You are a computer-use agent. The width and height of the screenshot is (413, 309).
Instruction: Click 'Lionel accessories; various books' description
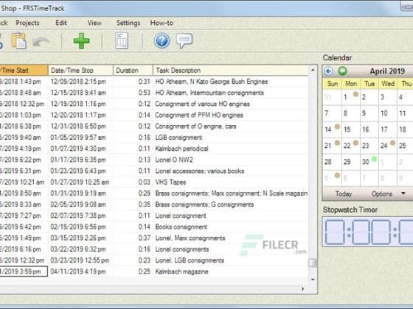tap(200, 171)
